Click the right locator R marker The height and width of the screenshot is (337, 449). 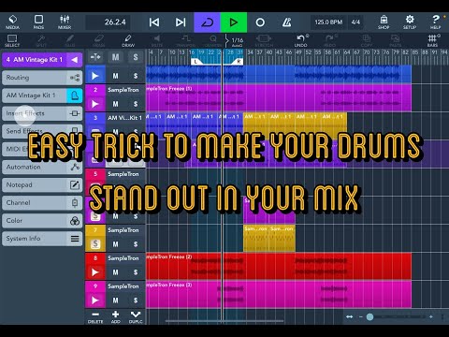tap(239, 62)
